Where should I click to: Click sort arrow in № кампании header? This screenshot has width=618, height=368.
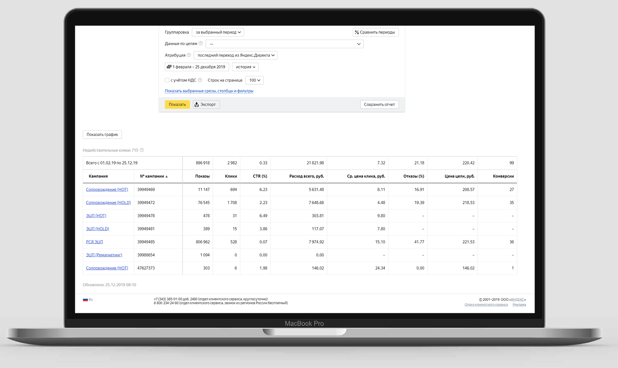pyautogui.click(x=166, y=176)
